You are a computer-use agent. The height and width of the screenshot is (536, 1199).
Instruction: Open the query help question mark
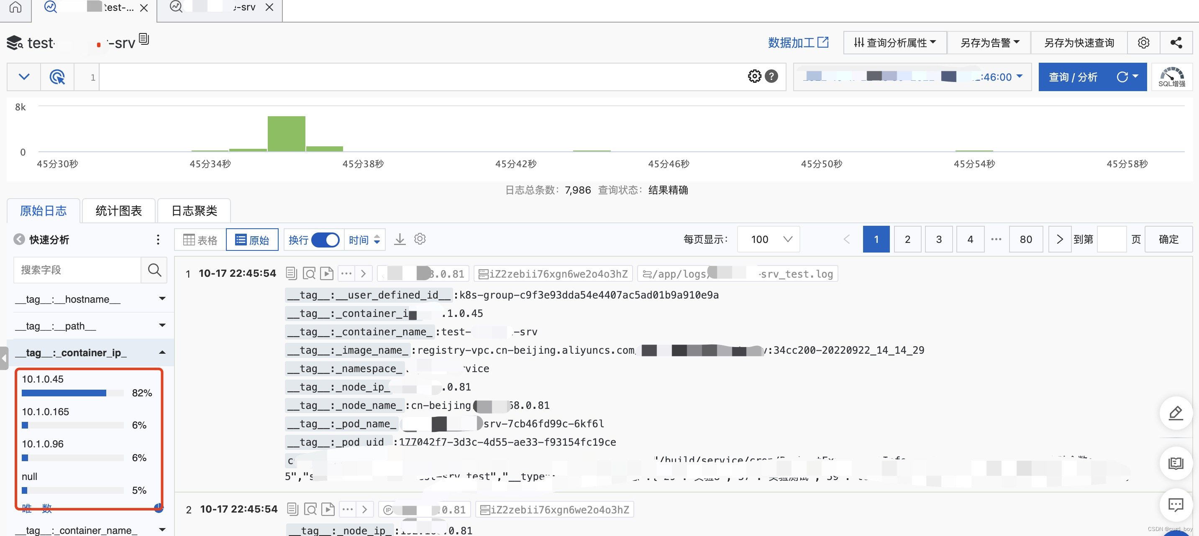click(771, 77)
